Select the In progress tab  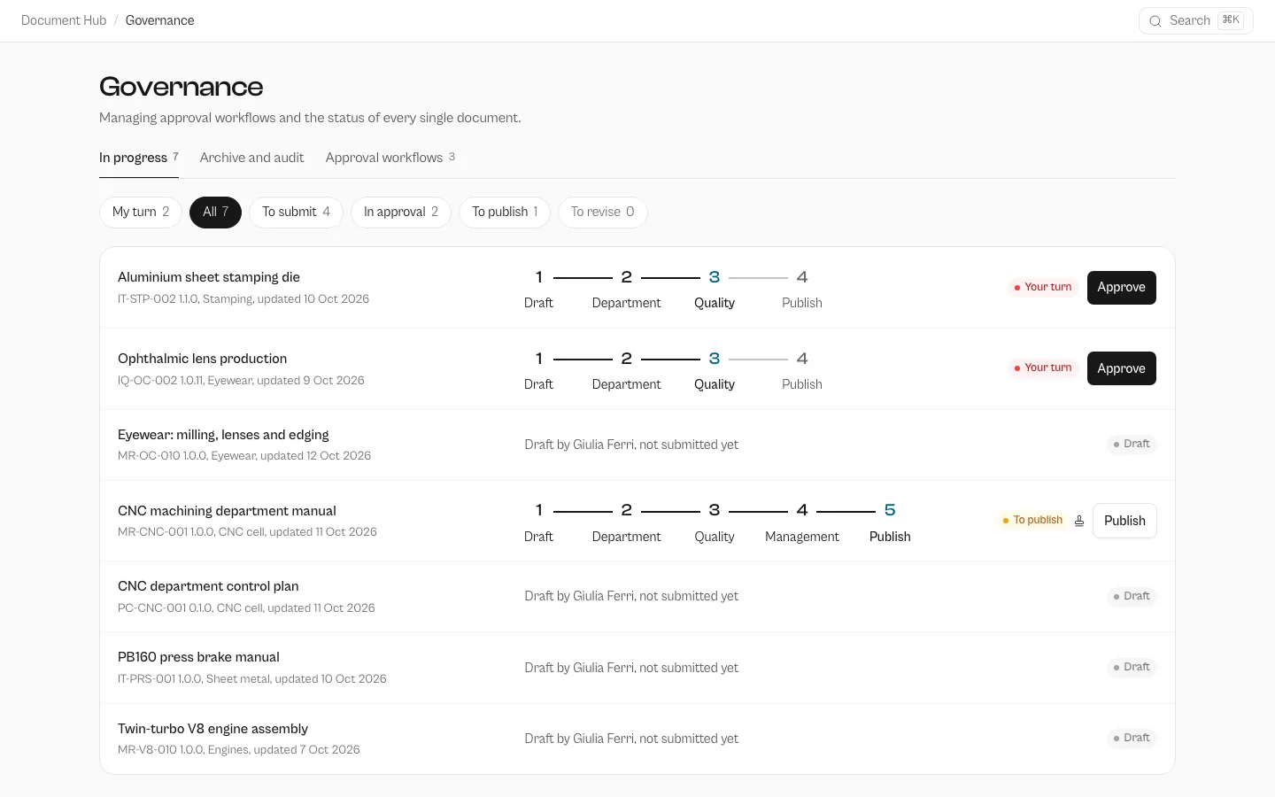(139, 158)
